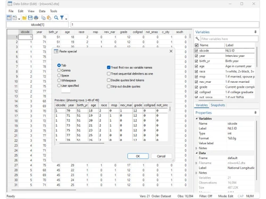Click the preview table vertical scrollbar
Screen dimensions: 266x199
170,109
